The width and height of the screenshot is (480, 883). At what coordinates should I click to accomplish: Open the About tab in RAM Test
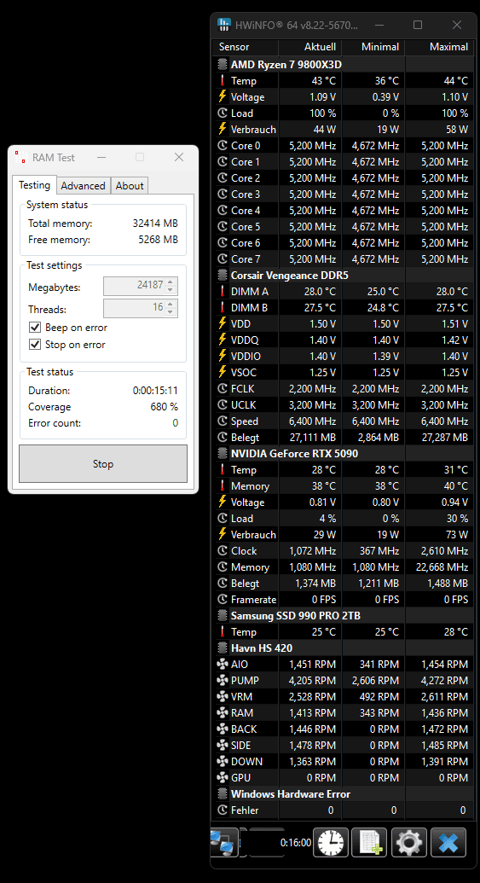pyautogui.click(x=130, y=186)
